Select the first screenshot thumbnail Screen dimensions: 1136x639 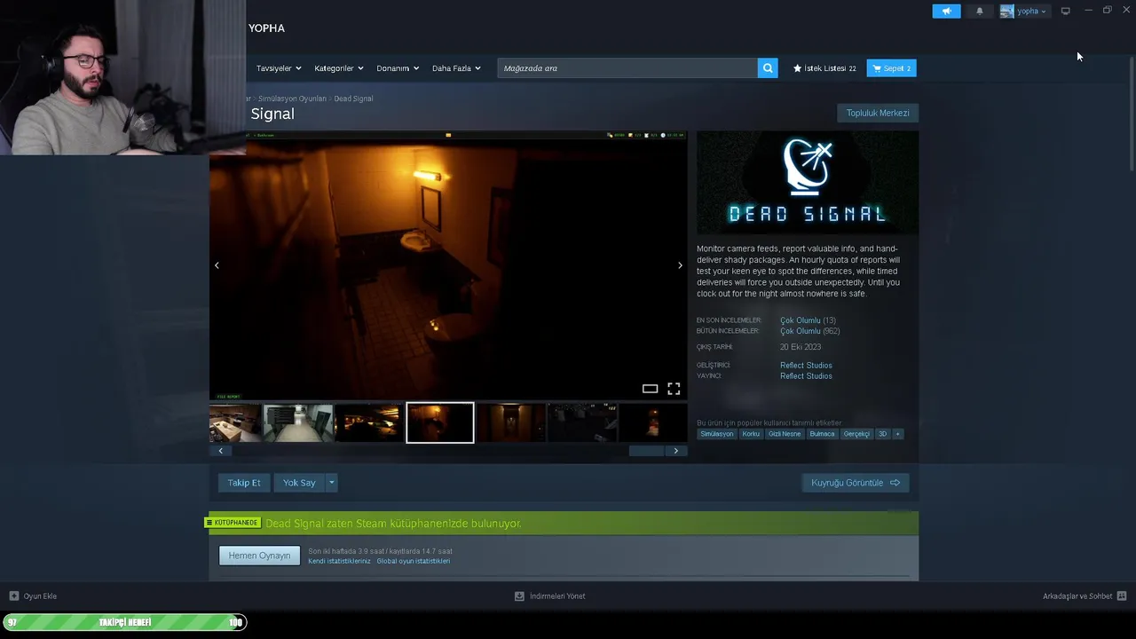coord(235,423)
